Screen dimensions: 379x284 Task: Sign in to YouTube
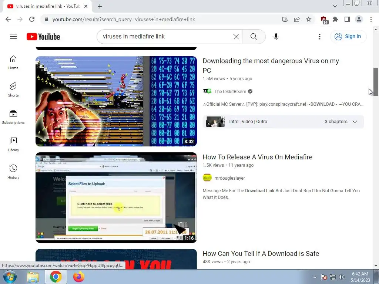pyautogui.click(x=348, y=37)
